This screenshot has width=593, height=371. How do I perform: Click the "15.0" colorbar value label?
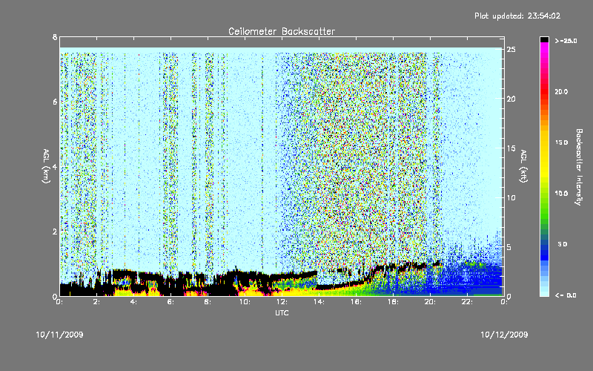[561, 142]
